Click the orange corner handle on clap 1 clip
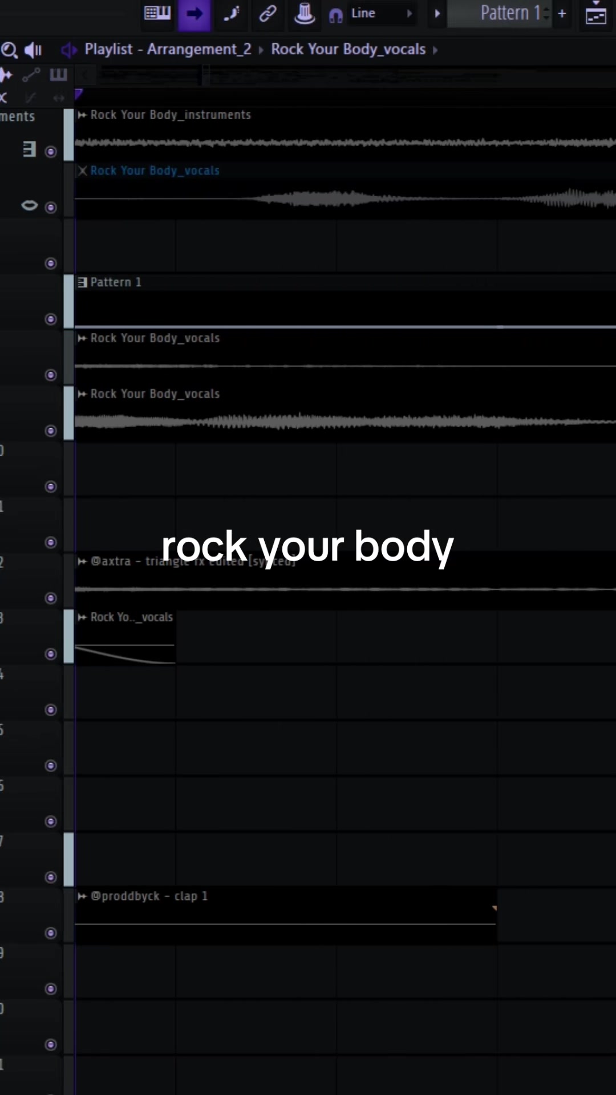 point(494,908)
